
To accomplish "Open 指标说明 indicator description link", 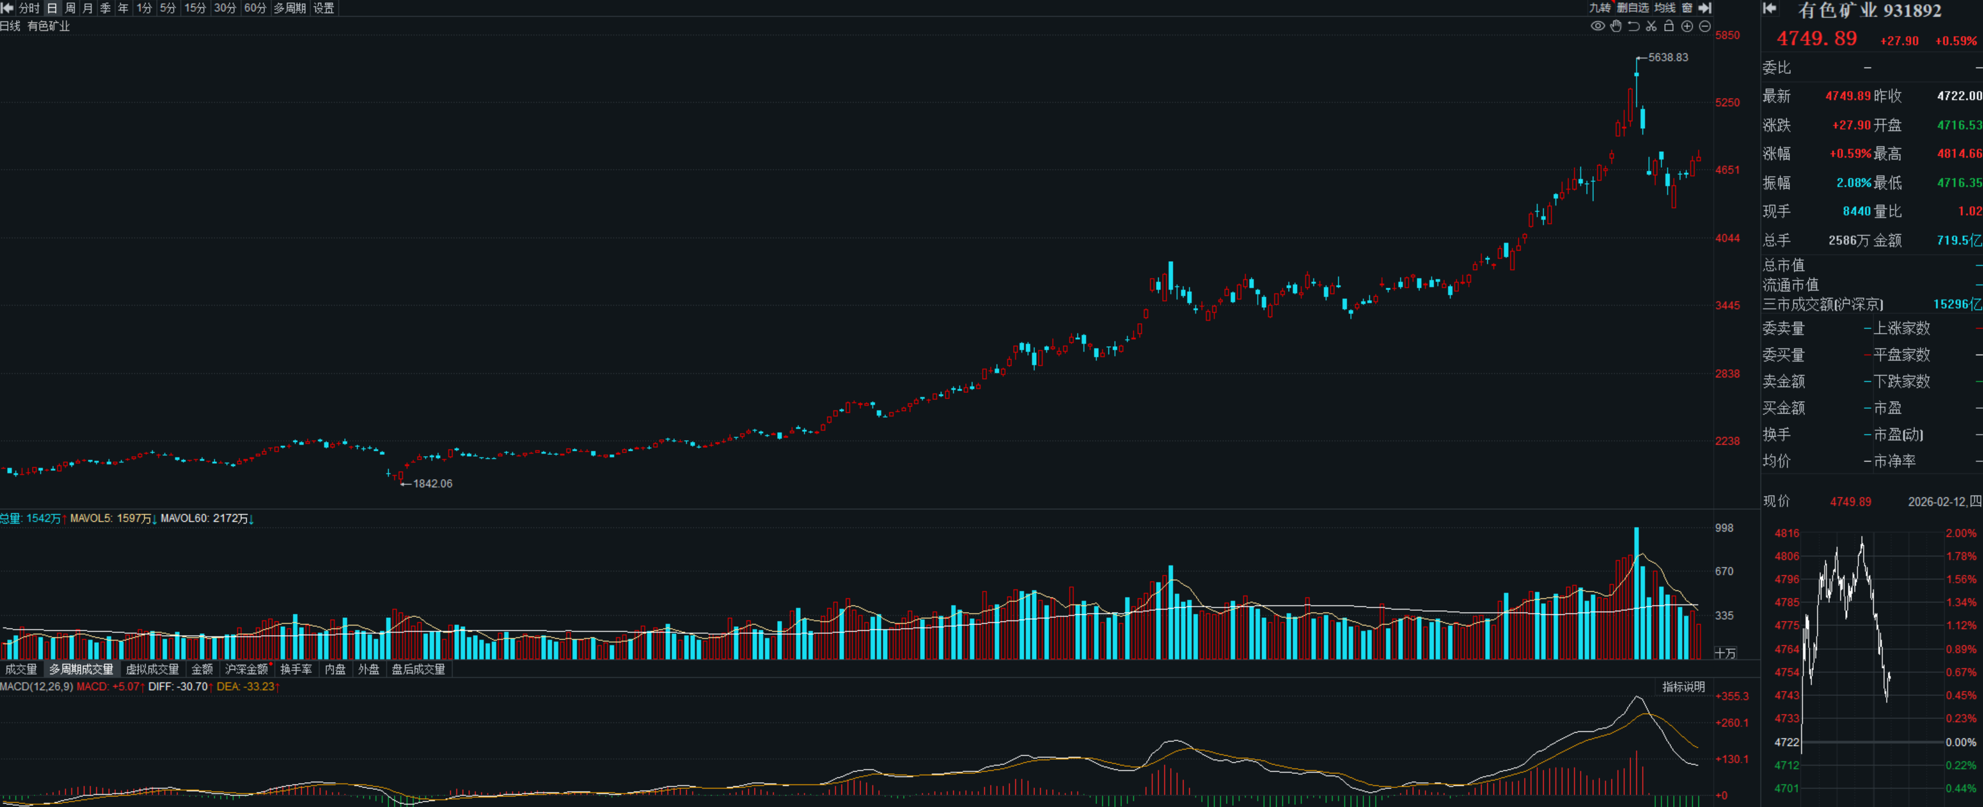I will click(1683, 687).
